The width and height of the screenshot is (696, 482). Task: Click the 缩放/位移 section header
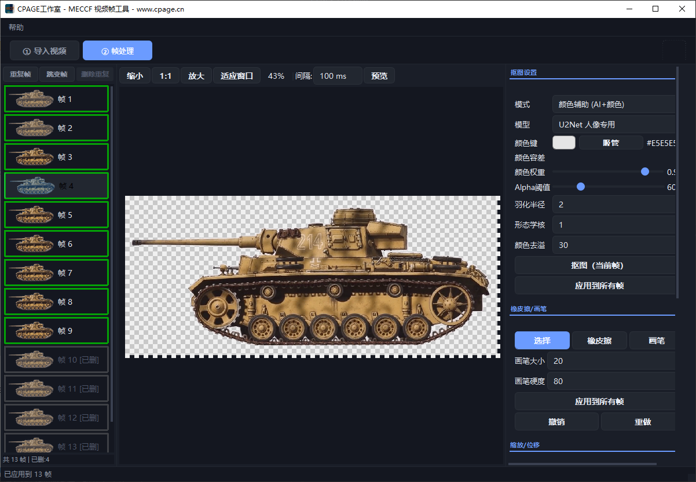point(525,445)
